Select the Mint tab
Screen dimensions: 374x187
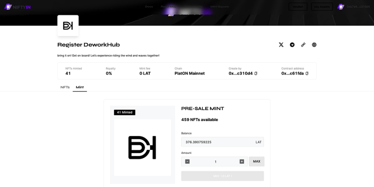pyautogui.click(x=80, y=87)
